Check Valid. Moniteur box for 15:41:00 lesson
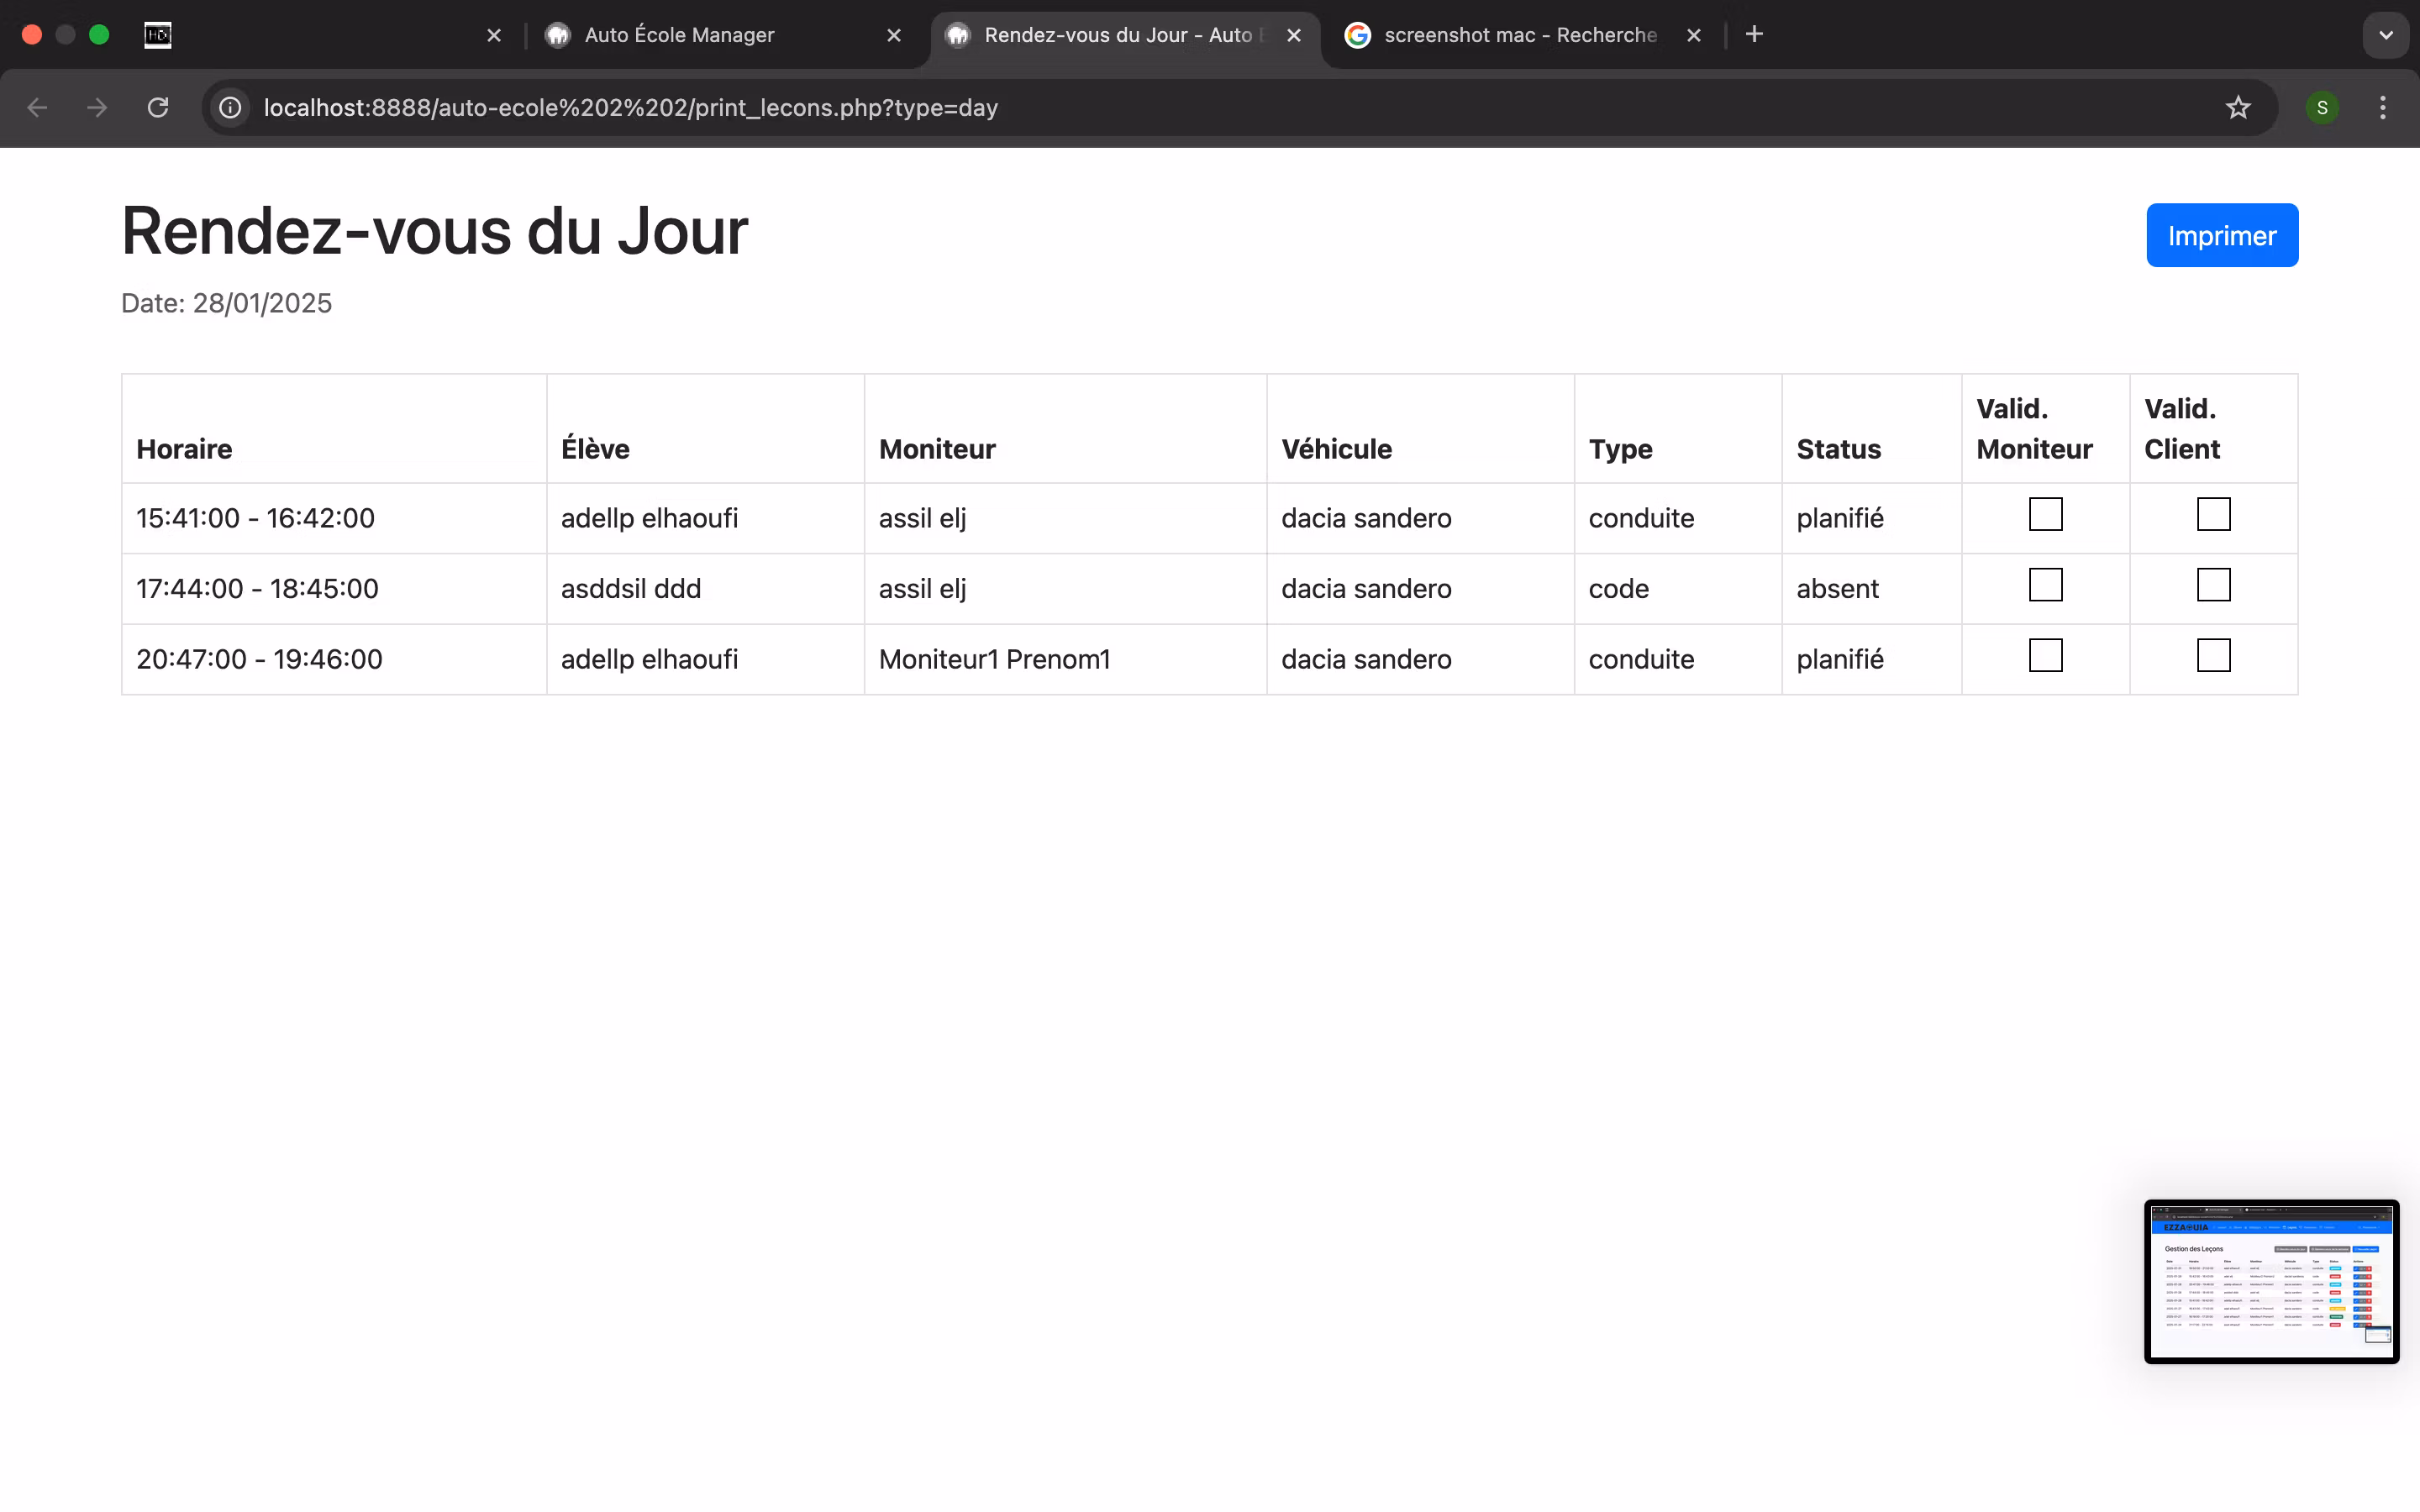The image size is (2420, 1512). coord(2045,514)
